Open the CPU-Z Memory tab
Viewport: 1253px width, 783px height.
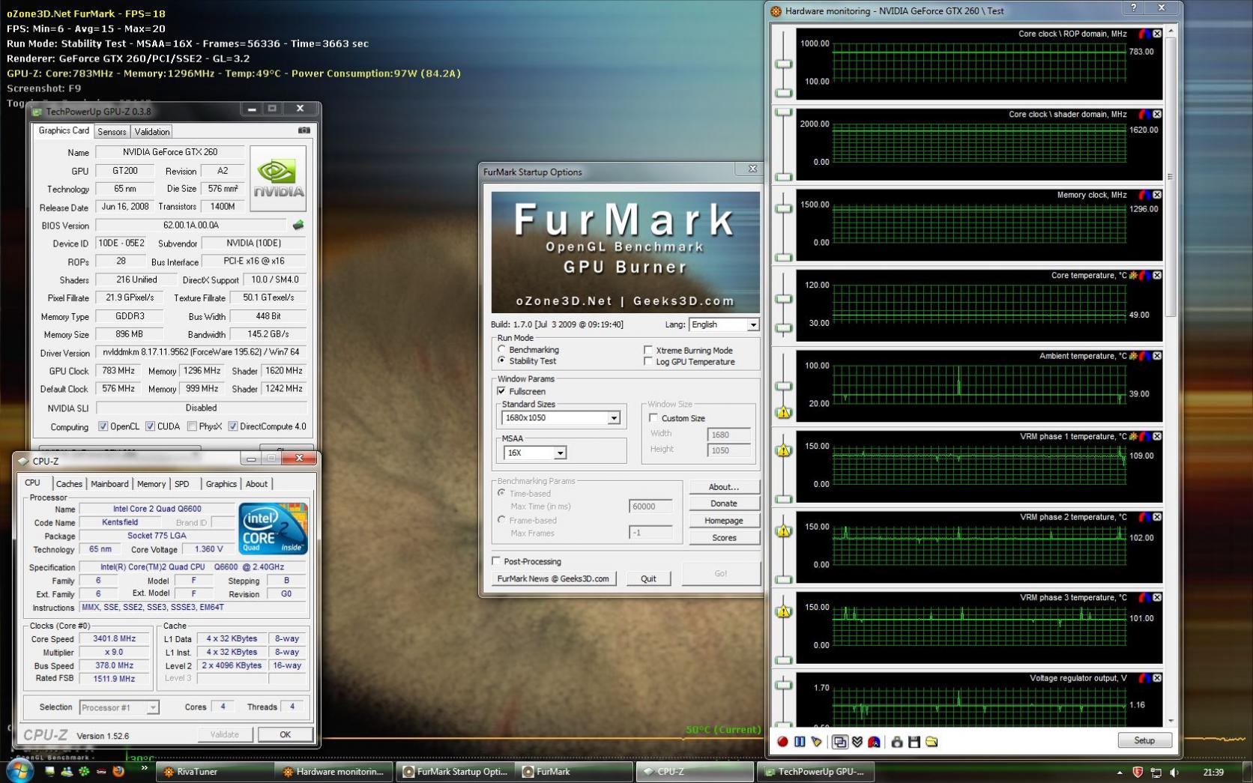tap(151, 484)
